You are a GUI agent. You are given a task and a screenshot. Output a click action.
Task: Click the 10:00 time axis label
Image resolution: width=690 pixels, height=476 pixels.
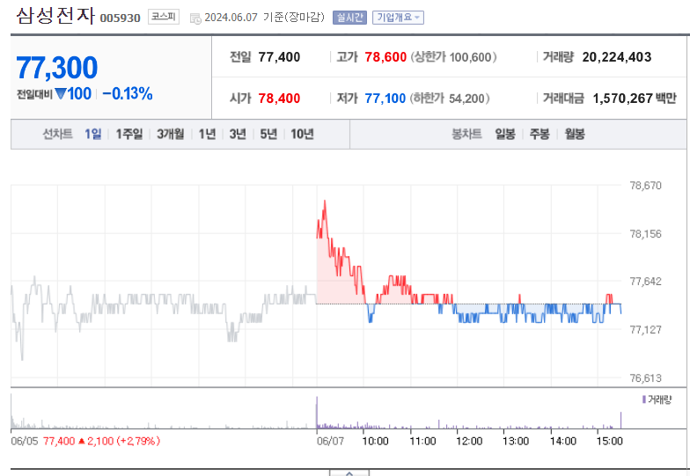375,442
